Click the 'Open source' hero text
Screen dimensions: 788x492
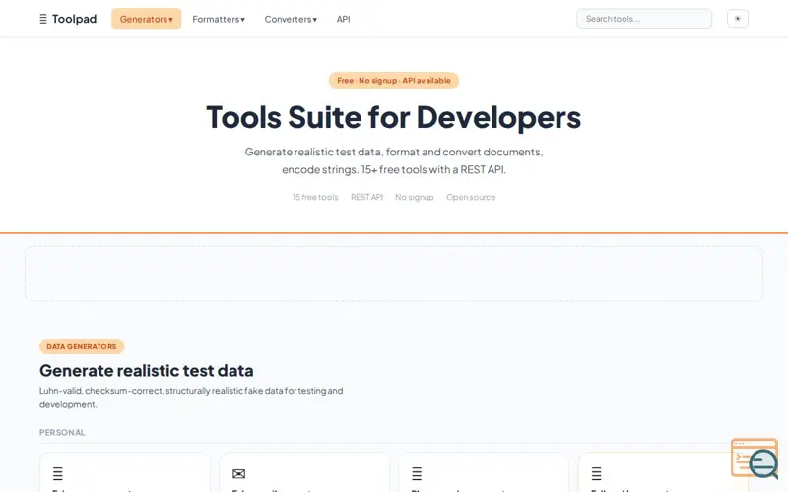[x=471, y=197]
